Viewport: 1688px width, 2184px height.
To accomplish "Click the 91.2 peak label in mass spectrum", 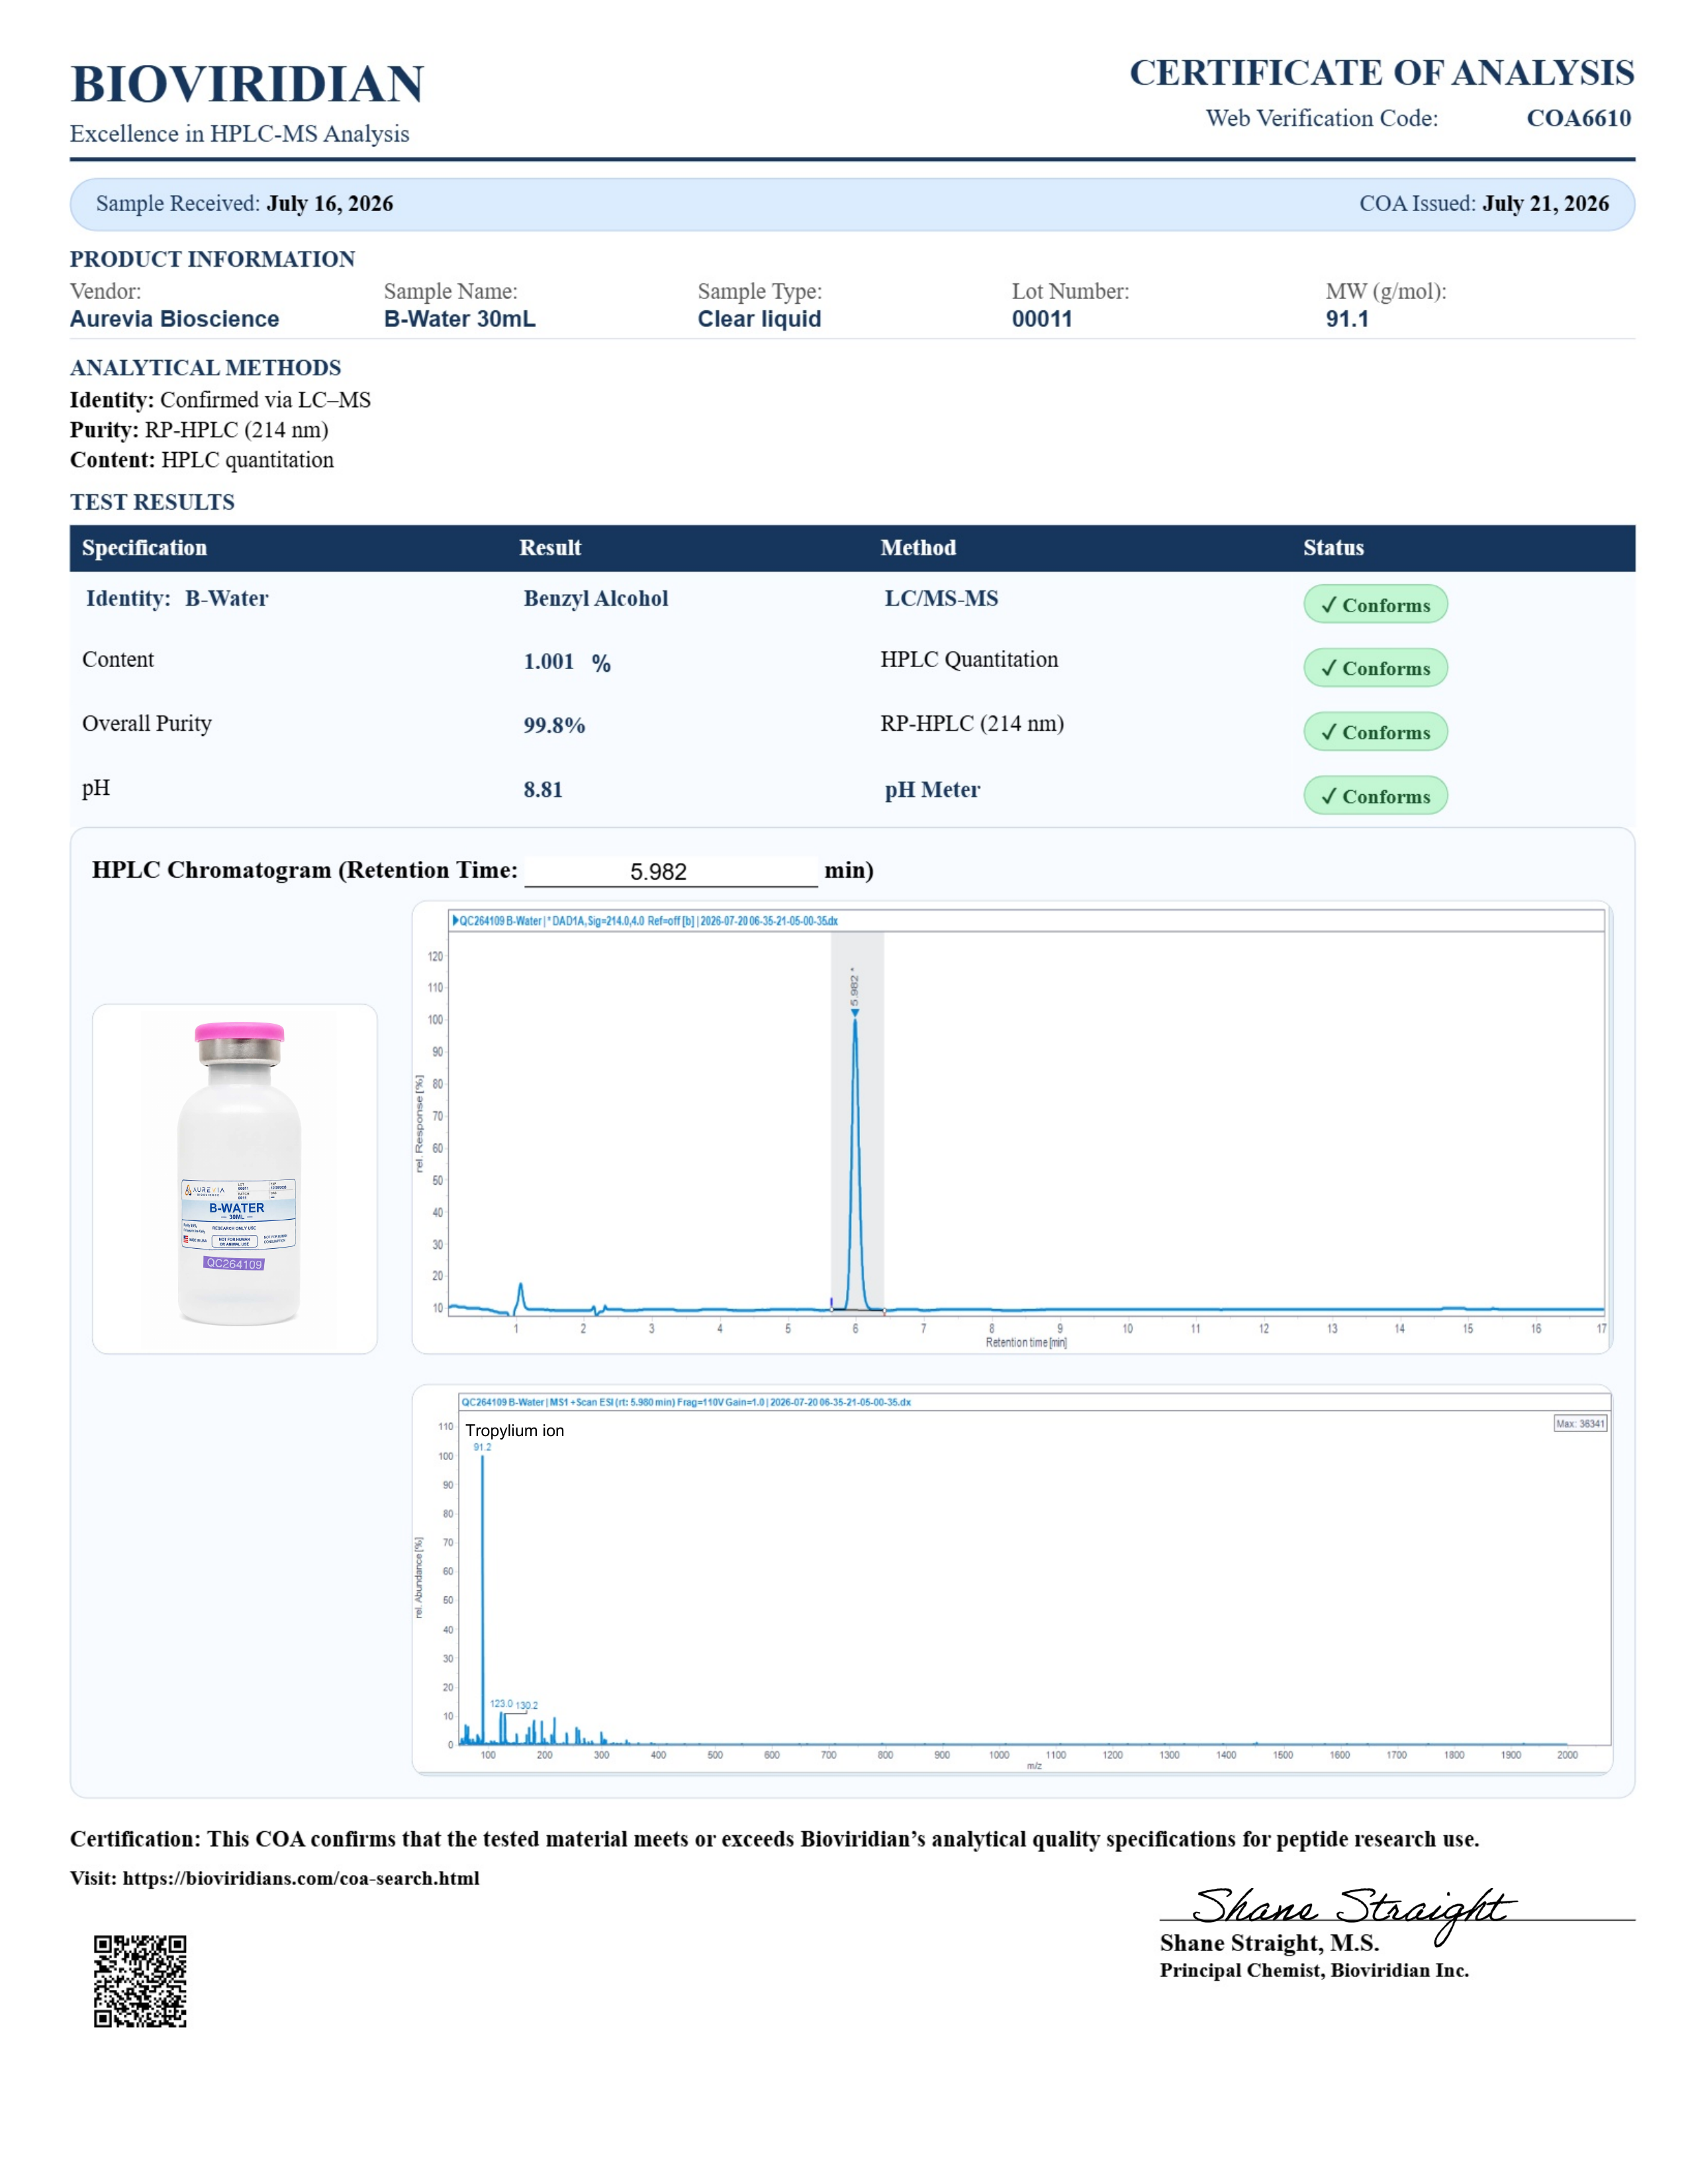I will click(482, 1447).
